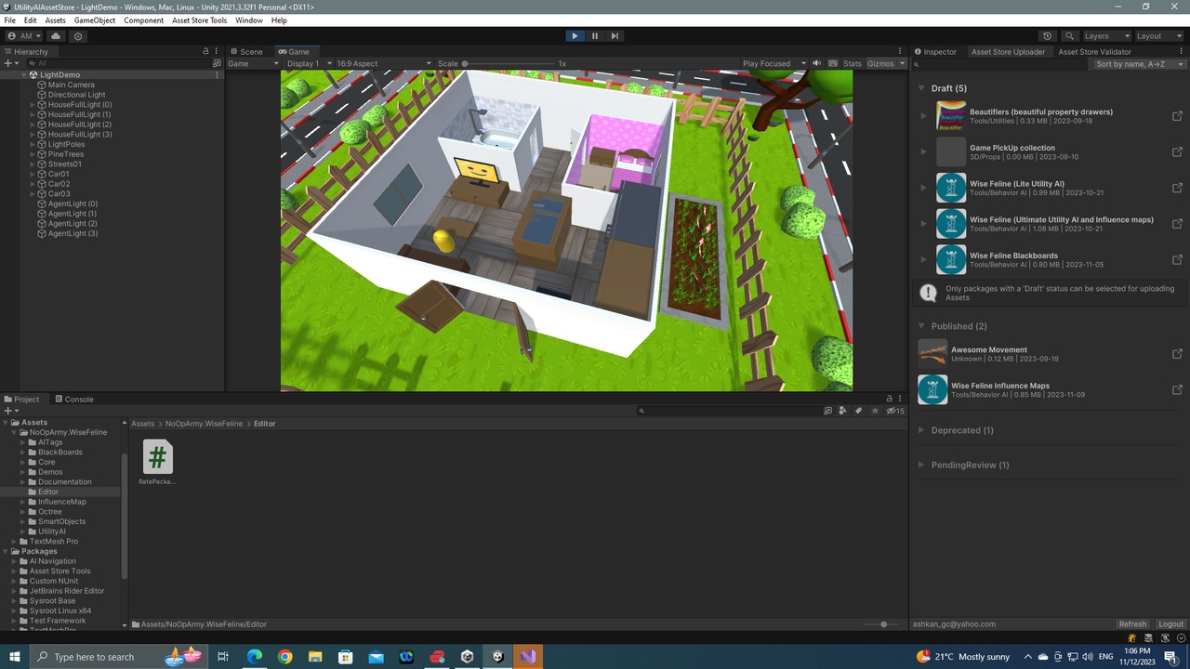Advance one frame with Step button
1190x669 pixels.
(615, 36)
